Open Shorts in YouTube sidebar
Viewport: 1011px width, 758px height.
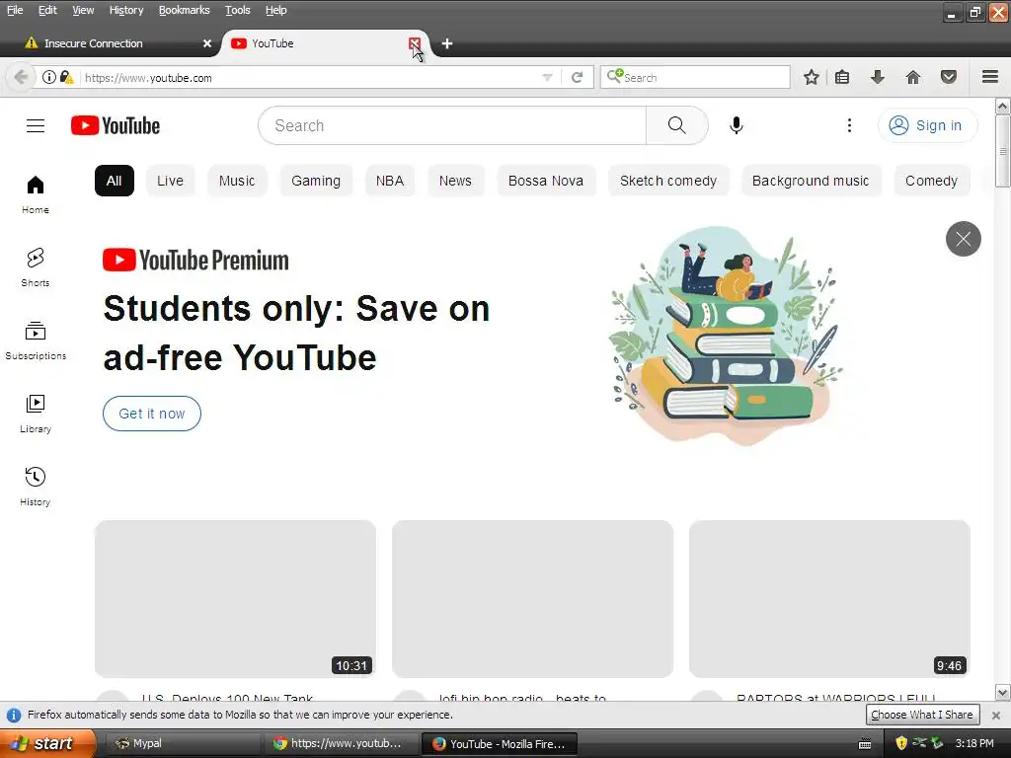(x=36, y=267)
